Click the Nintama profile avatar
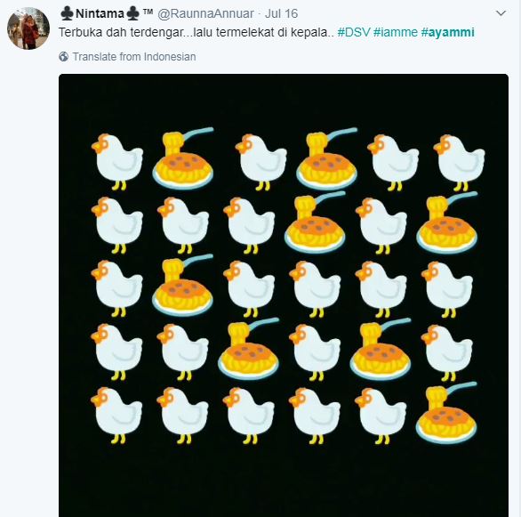This screenshot has width=521, height=517. 28,28
